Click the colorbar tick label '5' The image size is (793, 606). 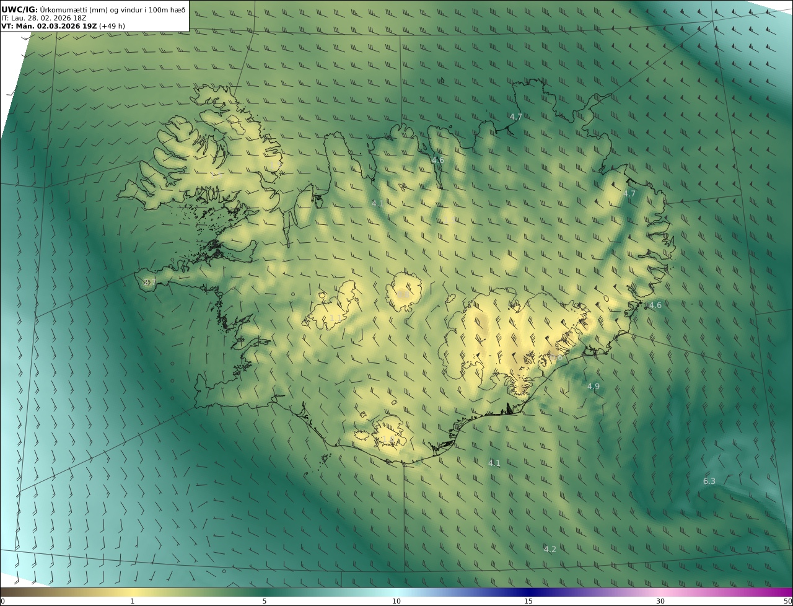pos(265,601)
